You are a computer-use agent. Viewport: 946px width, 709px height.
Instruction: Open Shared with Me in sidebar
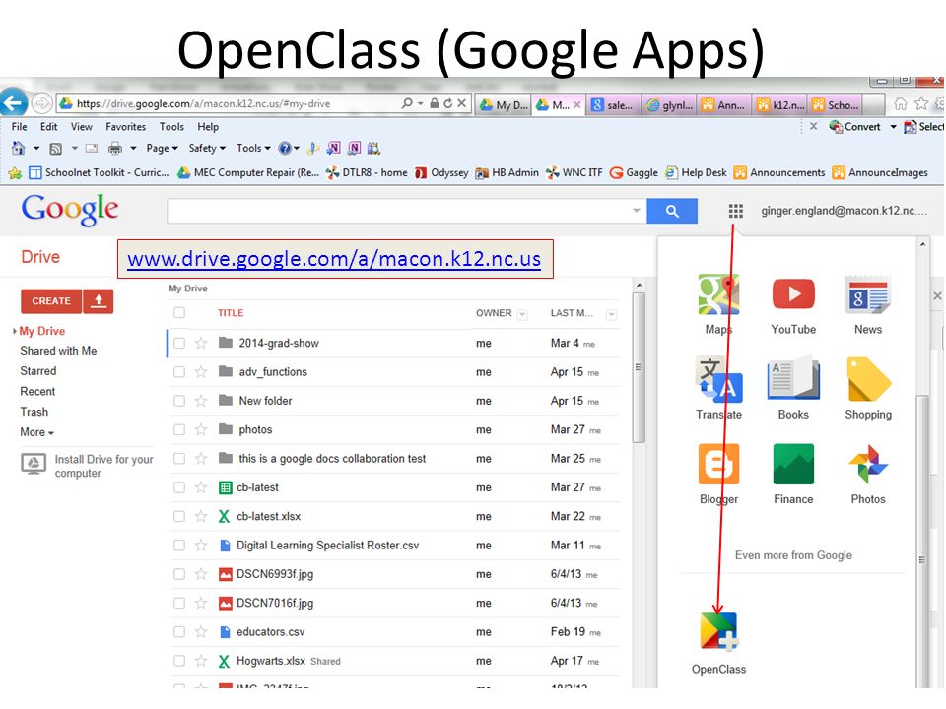pos(58,351)
